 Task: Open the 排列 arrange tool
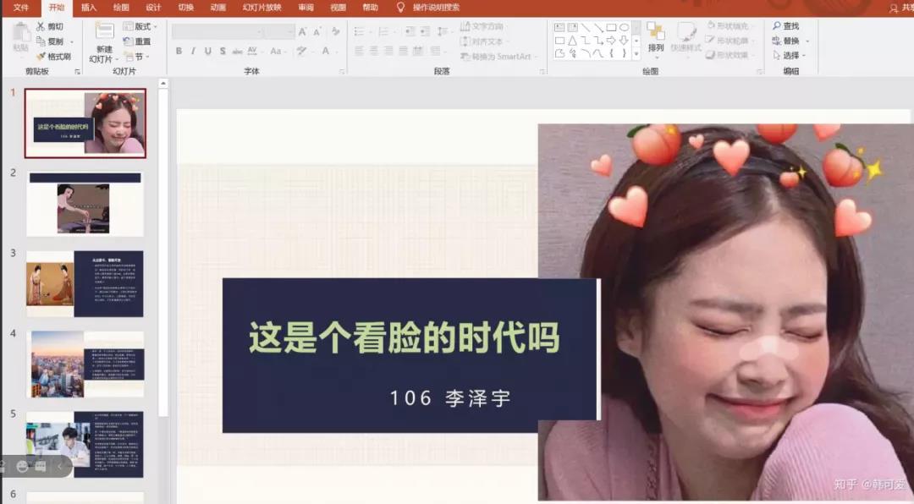(656, 37)
